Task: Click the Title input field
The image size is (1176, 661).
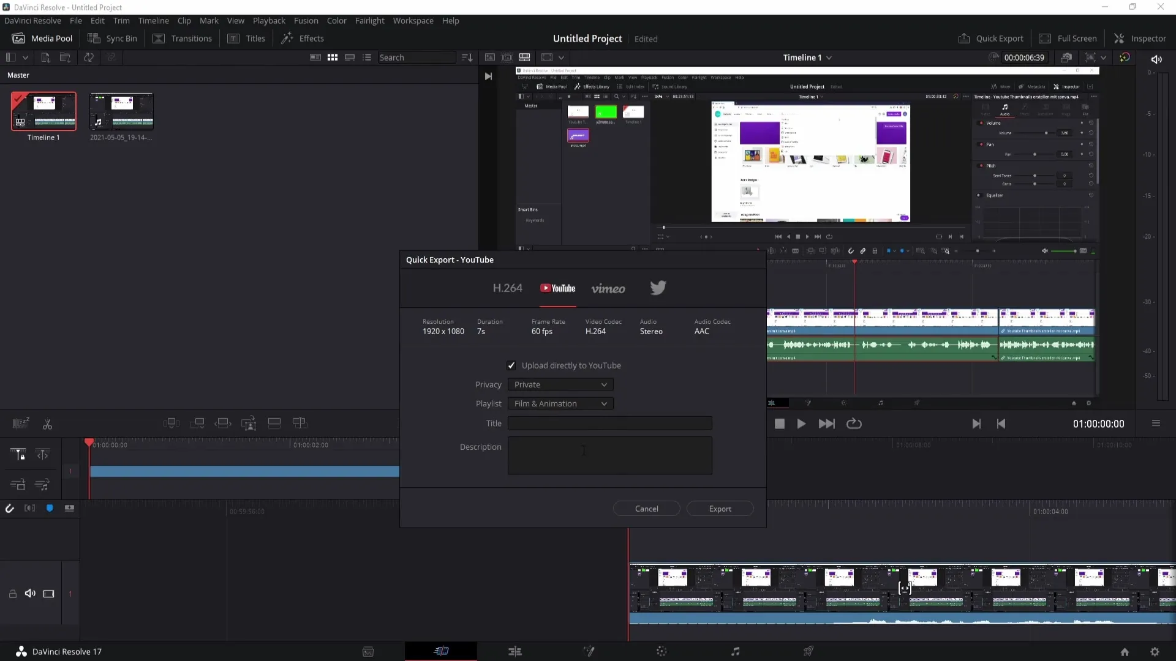Action: 610,423
